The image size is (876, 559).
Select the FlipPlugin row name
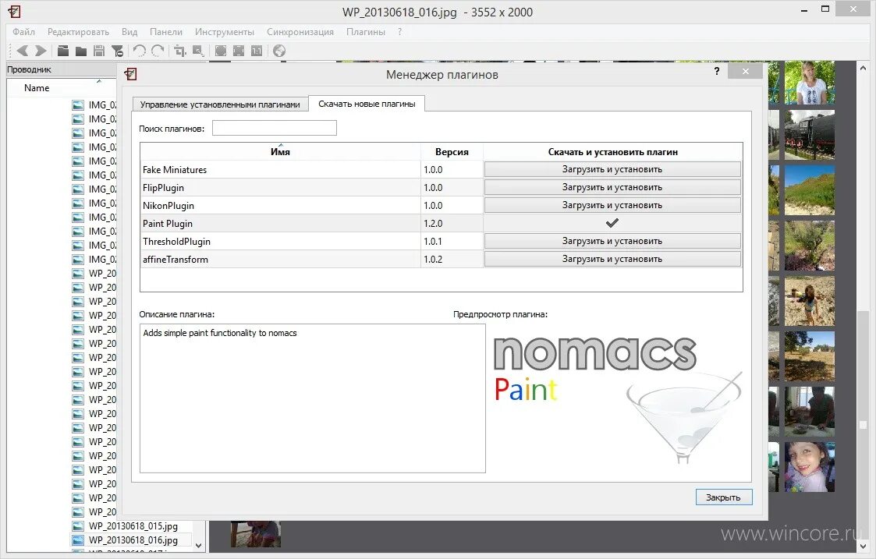[163, 188]
